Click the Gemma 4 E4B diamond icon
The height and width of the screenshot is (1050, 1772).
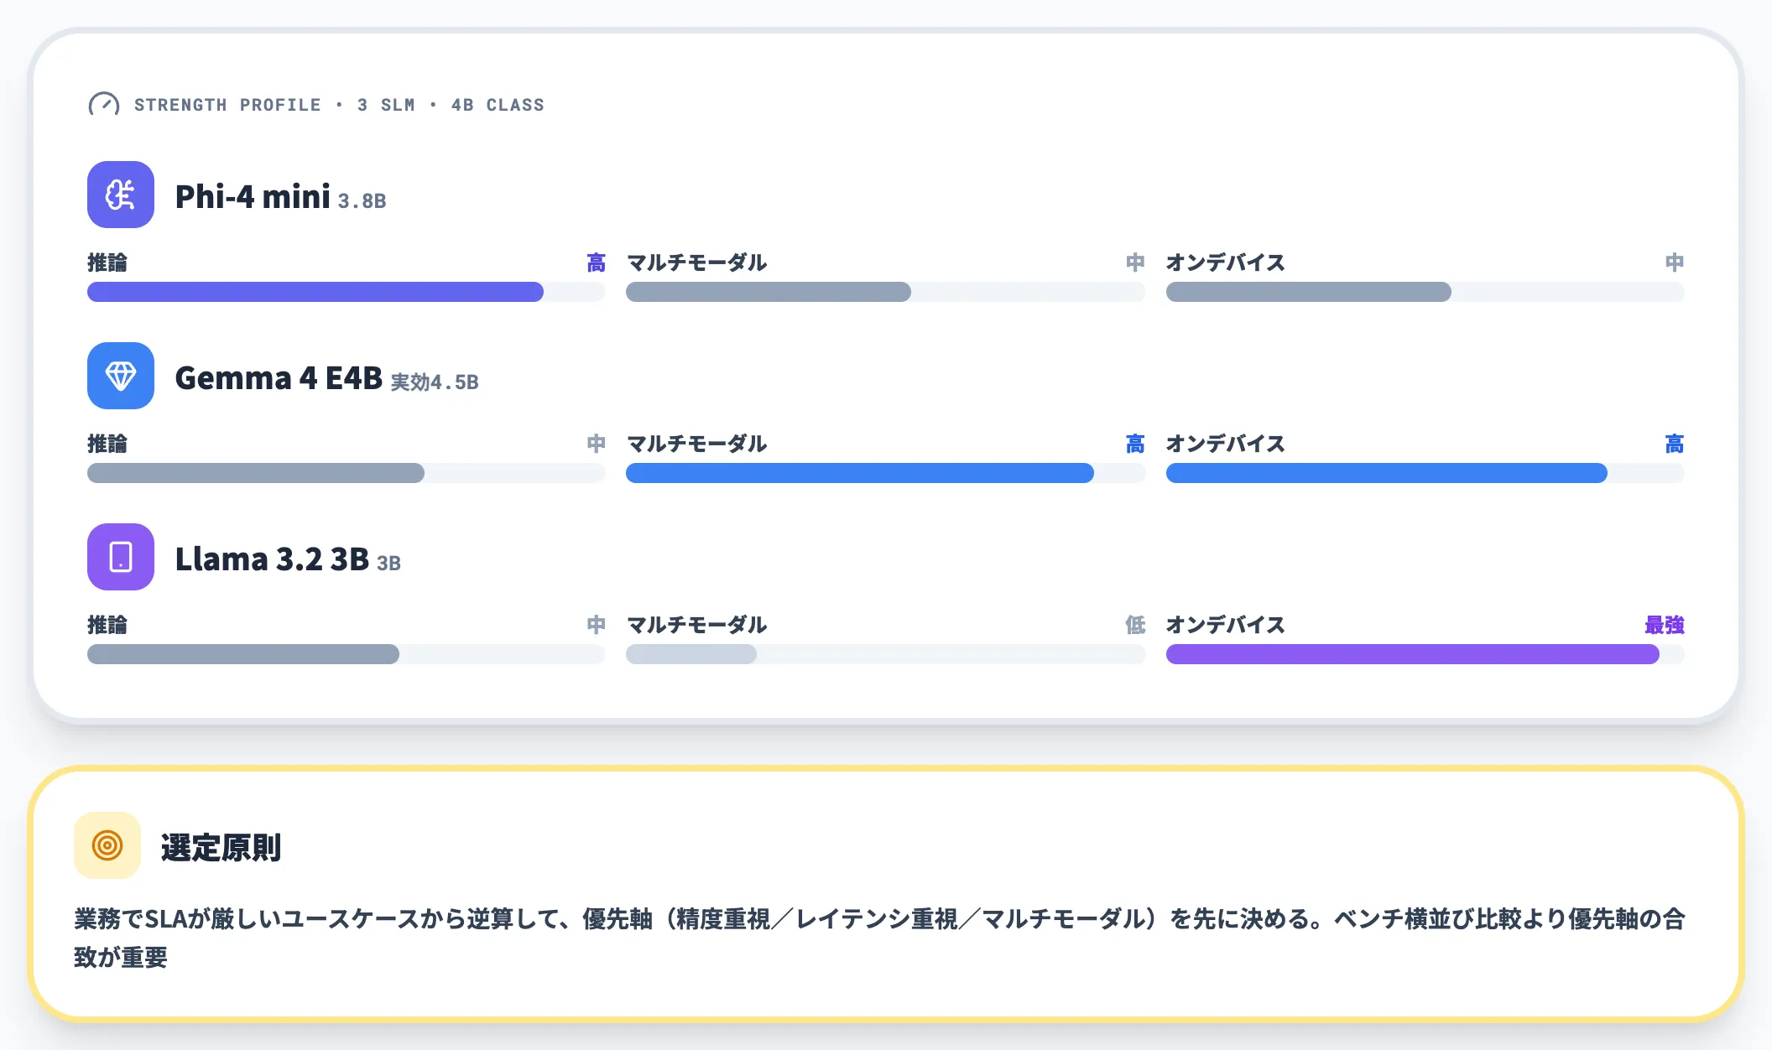(121, 376)
